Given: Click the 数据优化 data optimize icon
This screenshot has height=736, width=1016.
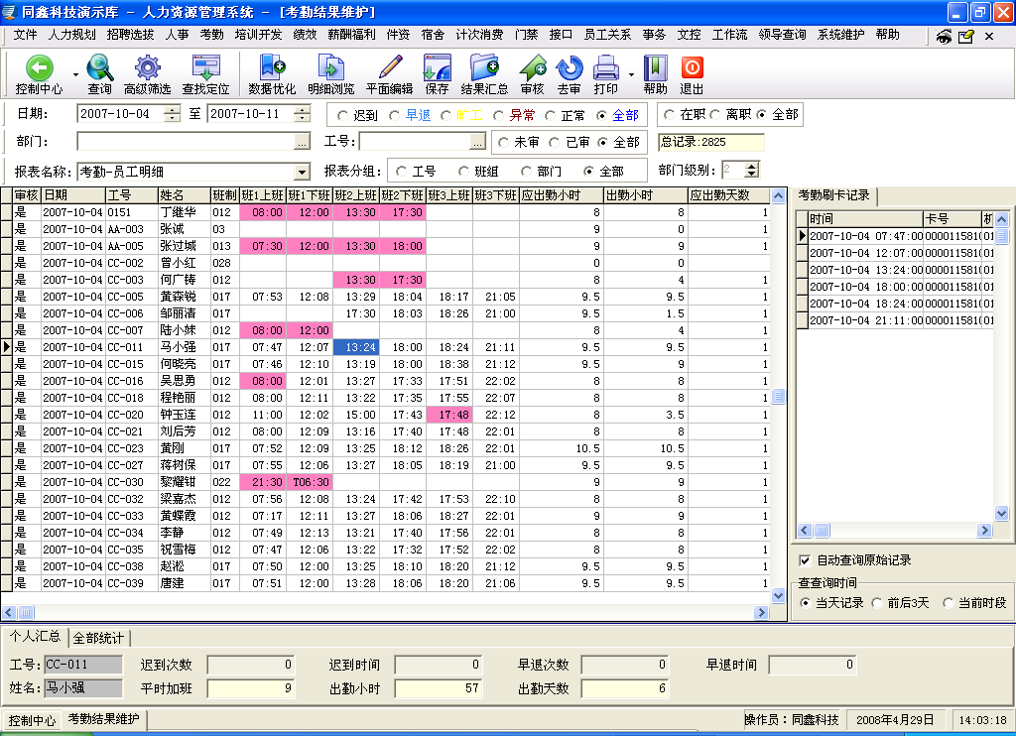Looking at the screenshot, I should coord(271,68).
